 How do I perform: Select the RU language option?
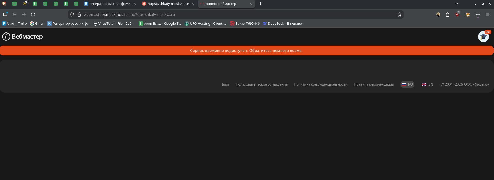pyautogui.click(x=407, y=84)
